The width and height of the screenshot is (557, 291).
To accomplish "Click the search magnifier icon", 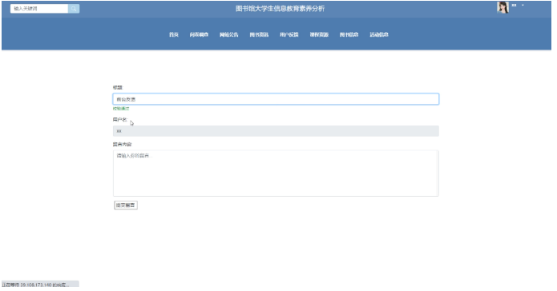I will (74, 9).
